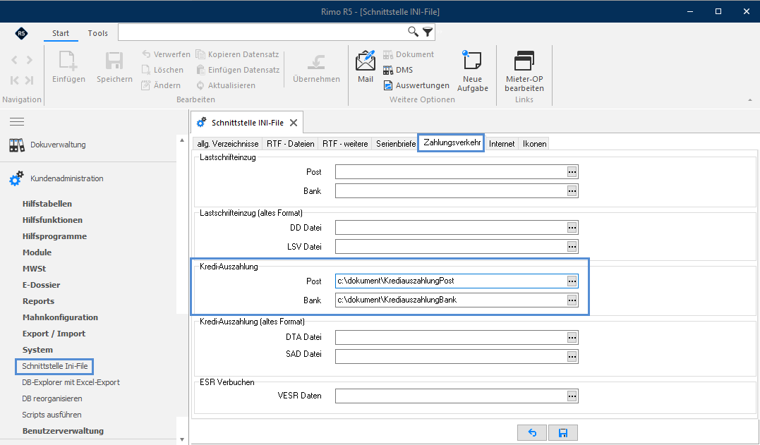
Task: Open DB reorganisieren sidebar entry
Action: coord(52,398)
